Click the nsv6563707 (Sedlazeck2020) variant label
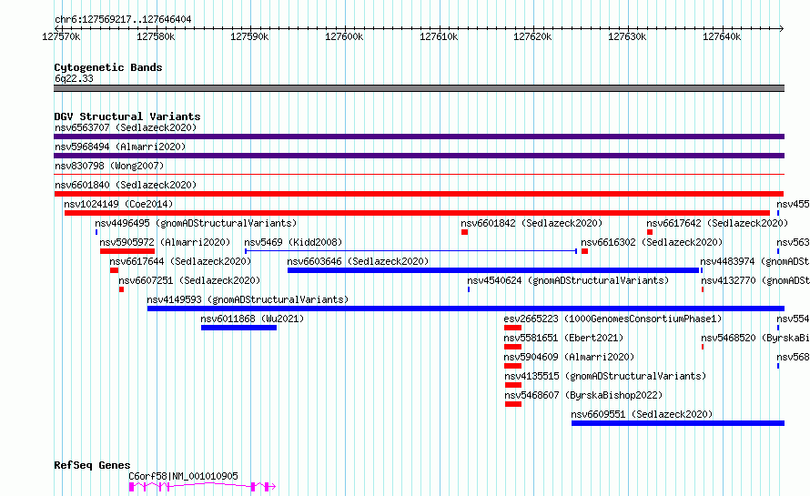The height and width of the screenshot is (496, 810). (126, 127)
